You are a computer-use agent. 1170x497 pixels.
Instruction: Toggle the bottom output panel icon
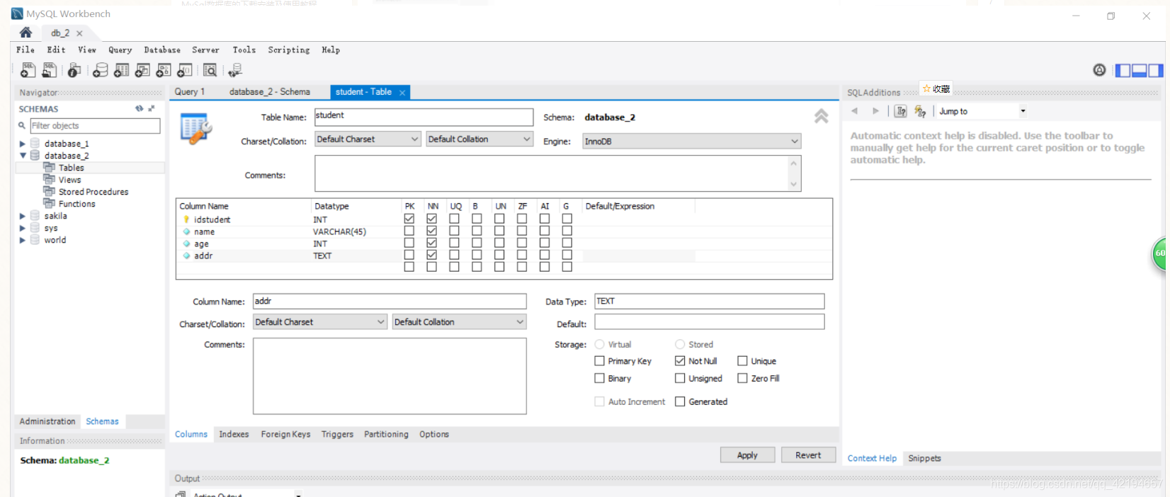(x=1140, y=70)
